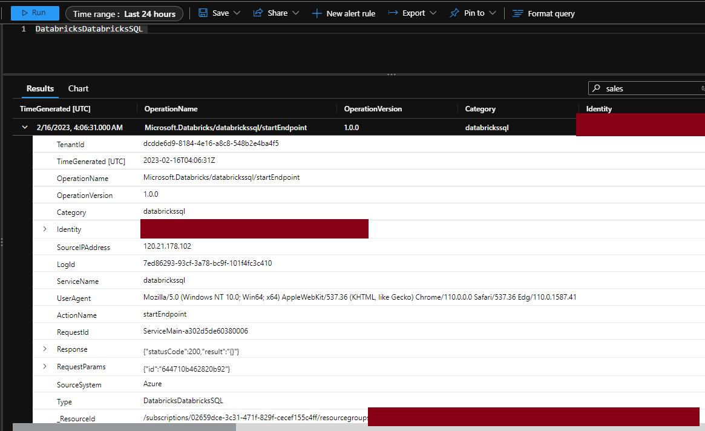
Task: Switch to the Results tab
Action: click(40, 88)
